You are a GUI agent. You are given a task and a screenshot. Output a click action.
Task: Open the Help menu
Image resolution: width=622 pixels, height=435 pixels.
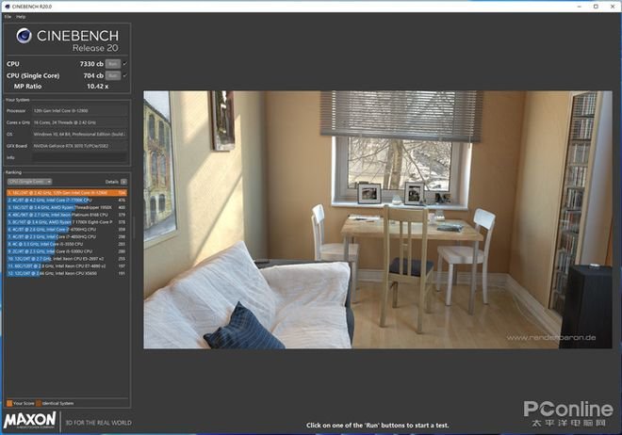point(21,16)
